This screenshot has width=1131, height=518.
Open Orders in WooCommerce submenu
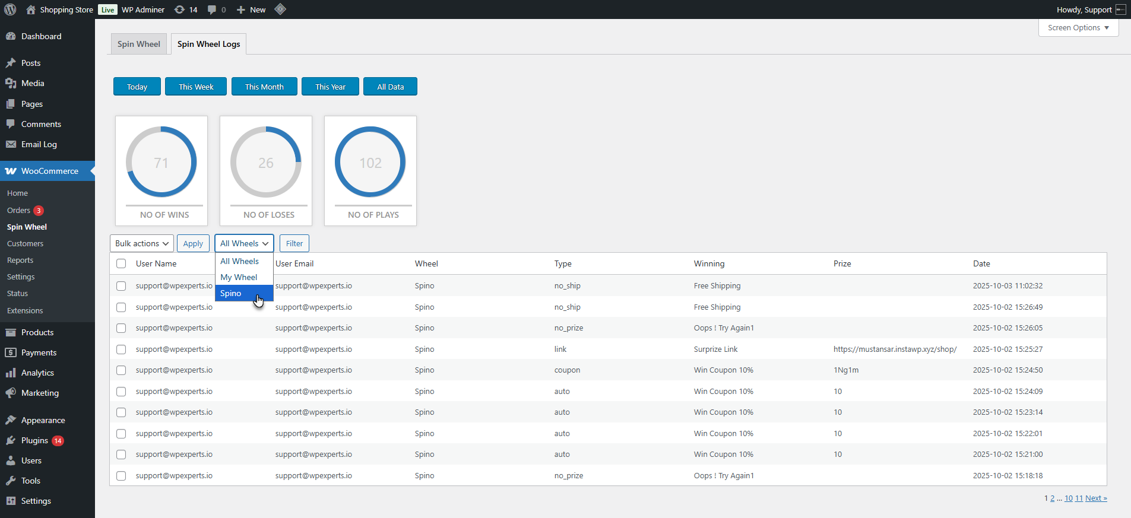tap(18, 210)
